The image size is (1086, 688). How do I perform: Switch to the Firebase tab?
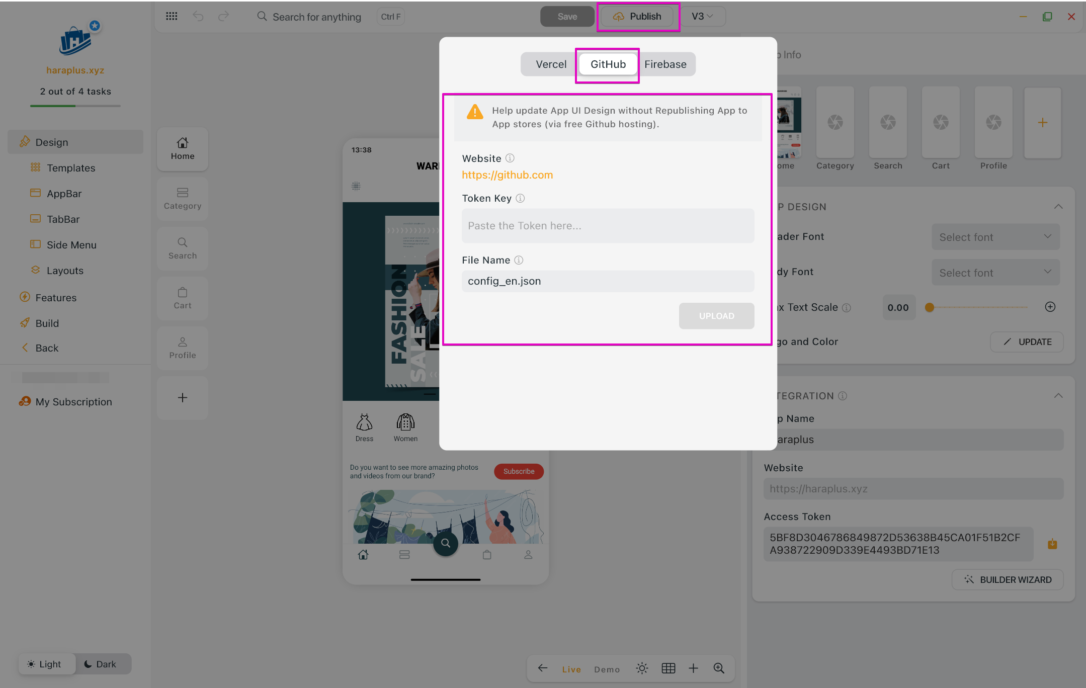pos(665,64)
